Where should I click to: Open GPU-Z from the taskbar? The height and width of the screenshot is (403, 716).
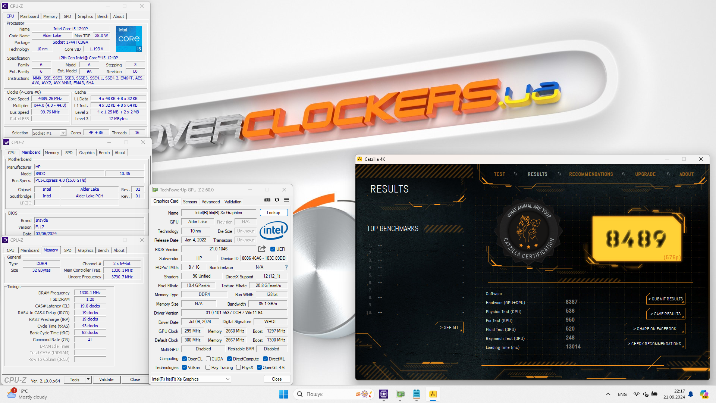(400, 394)
